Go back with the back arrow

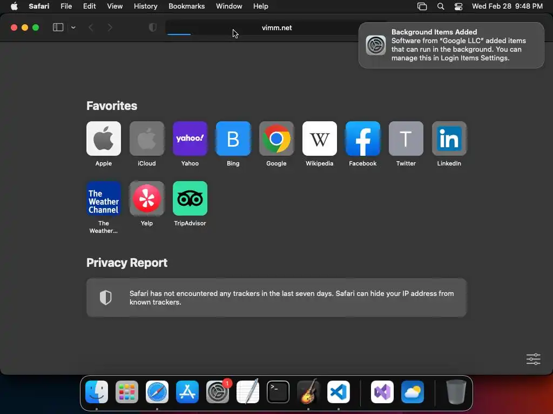tap(91, 27)
